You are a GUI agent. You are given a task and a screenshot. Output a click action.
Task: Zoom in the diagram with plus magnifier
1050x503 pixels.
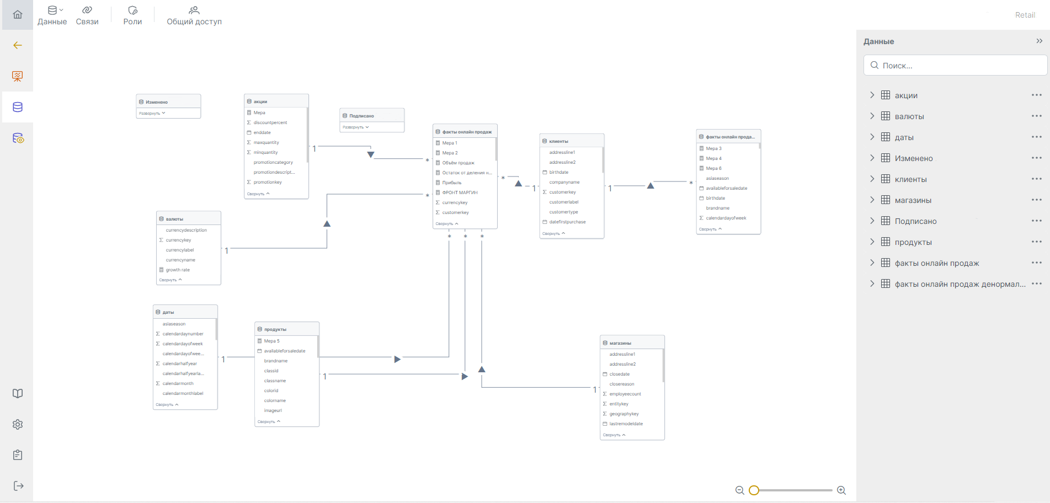[841, 490]
